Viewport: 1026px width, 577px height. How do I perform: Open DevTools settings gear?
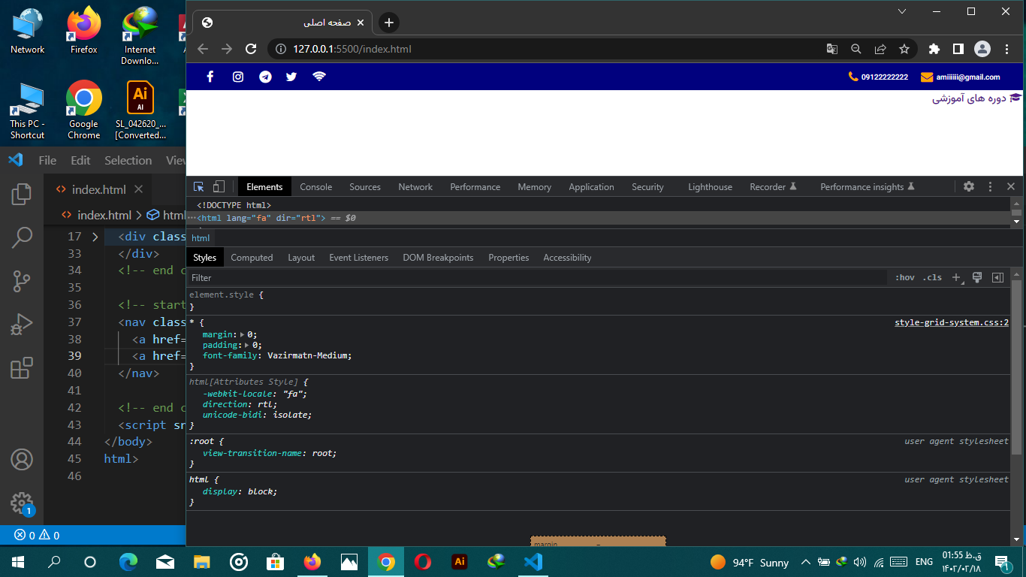pyautogui.click(x=969, y=186)
